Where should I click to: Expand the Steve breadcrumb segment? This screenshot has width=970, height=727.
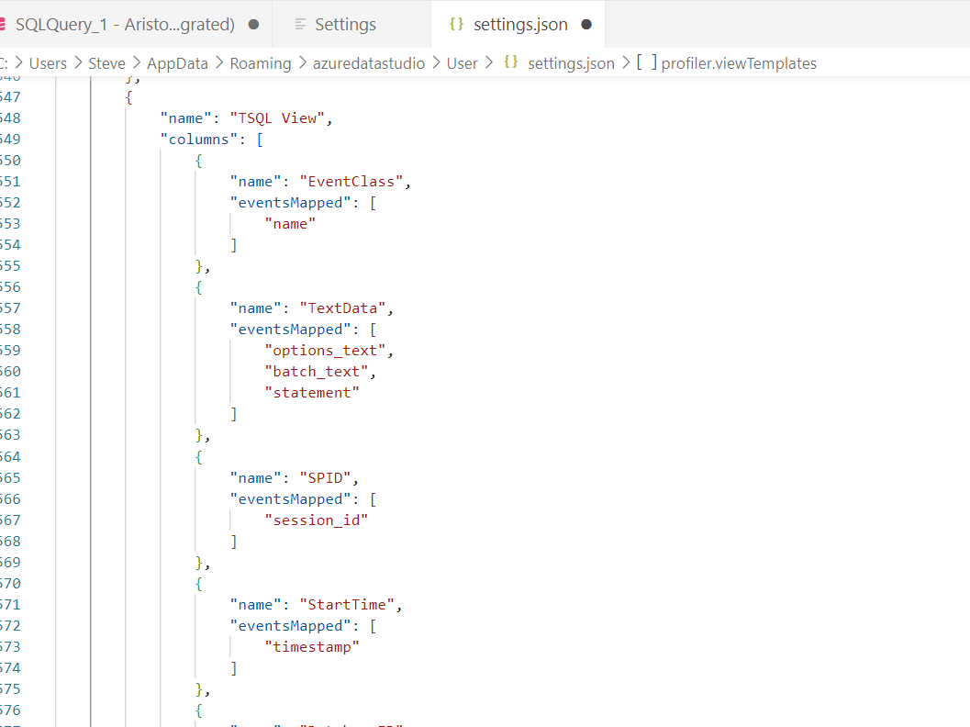point(106,63)
